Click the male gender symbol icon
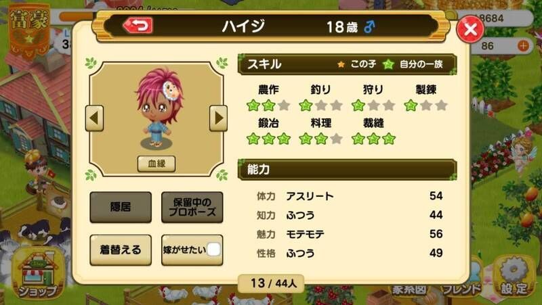This screenshot has width=542, height=305. click(369, 26)
